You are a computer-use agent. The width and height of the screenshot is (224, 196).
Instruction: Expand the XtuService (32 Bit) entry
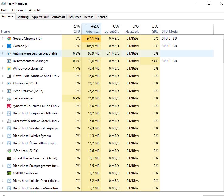click(3, 83)
